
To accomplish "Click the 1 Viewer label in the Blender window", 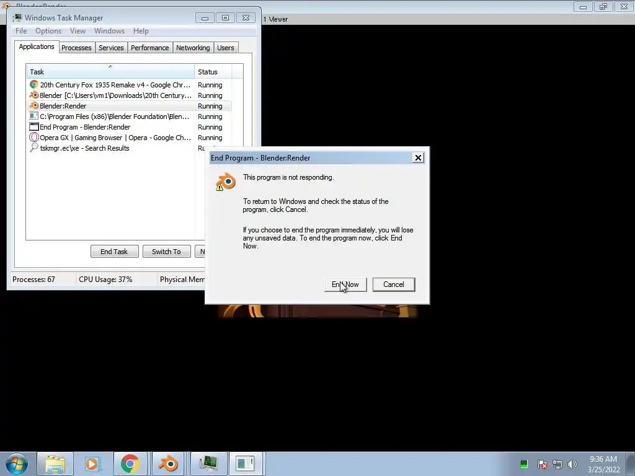I will click(275, 19).
